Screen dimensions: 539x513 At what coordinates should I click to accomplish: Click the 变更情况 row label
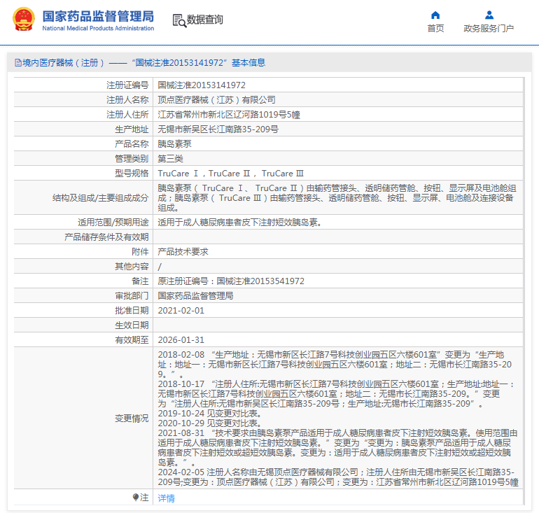pyautogui.click(x=132, y=419)
